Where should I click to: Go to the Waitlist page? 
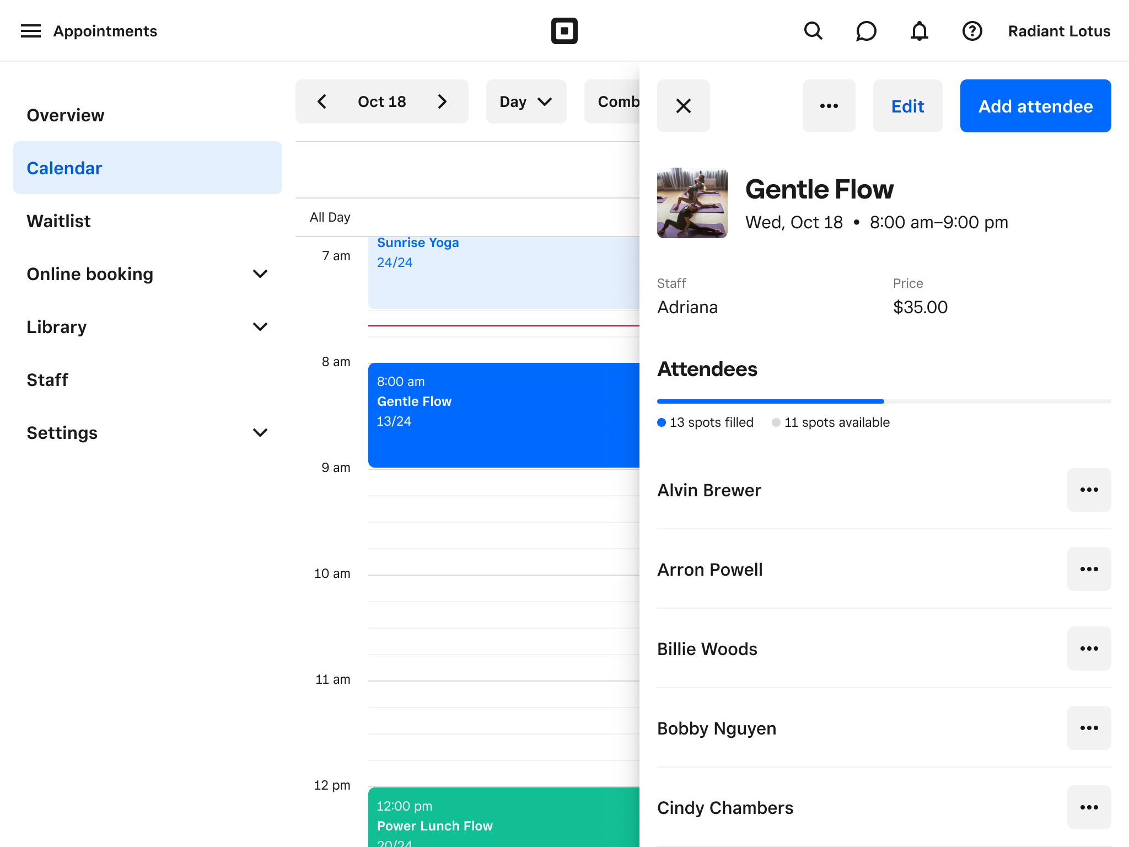59,221
